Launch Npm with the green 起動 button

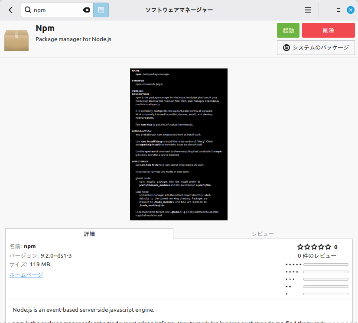coord(288,30)
